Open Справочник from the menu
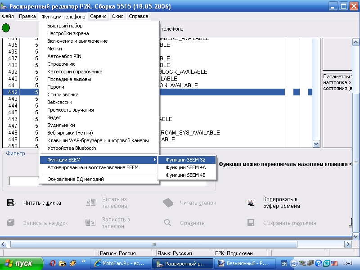Image resolution: width=360 pixels, height=270 pixels. click(x=99, y=64)
